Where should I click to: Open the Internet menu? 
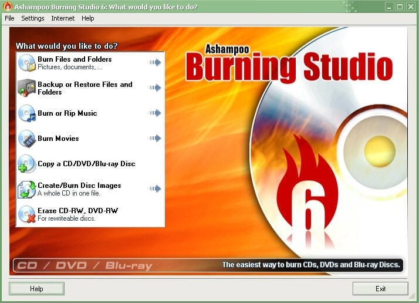[x=63, y=18]
